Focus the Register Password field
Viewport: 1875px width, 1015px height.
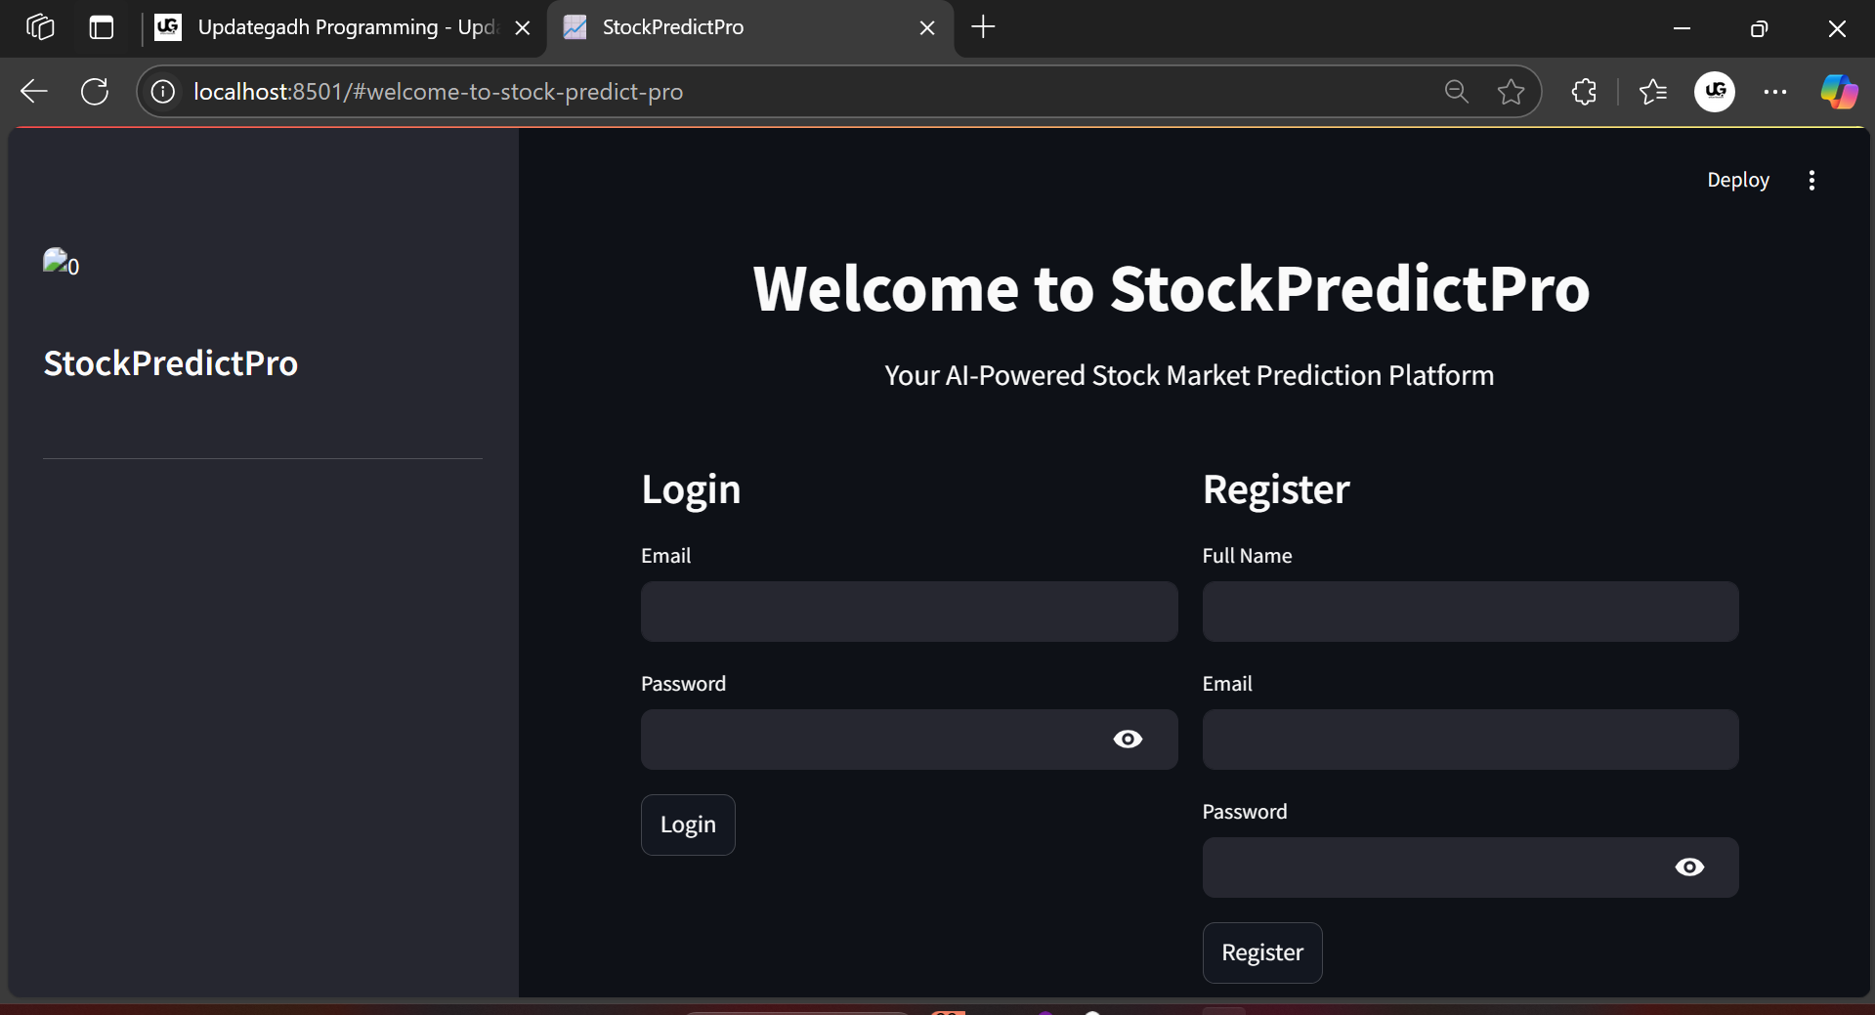pyautogui.click(x=1470, y=867)
